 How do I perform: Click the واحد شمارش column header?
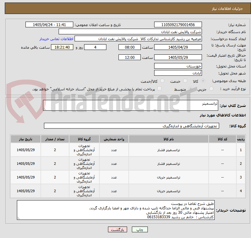[114, 139]
